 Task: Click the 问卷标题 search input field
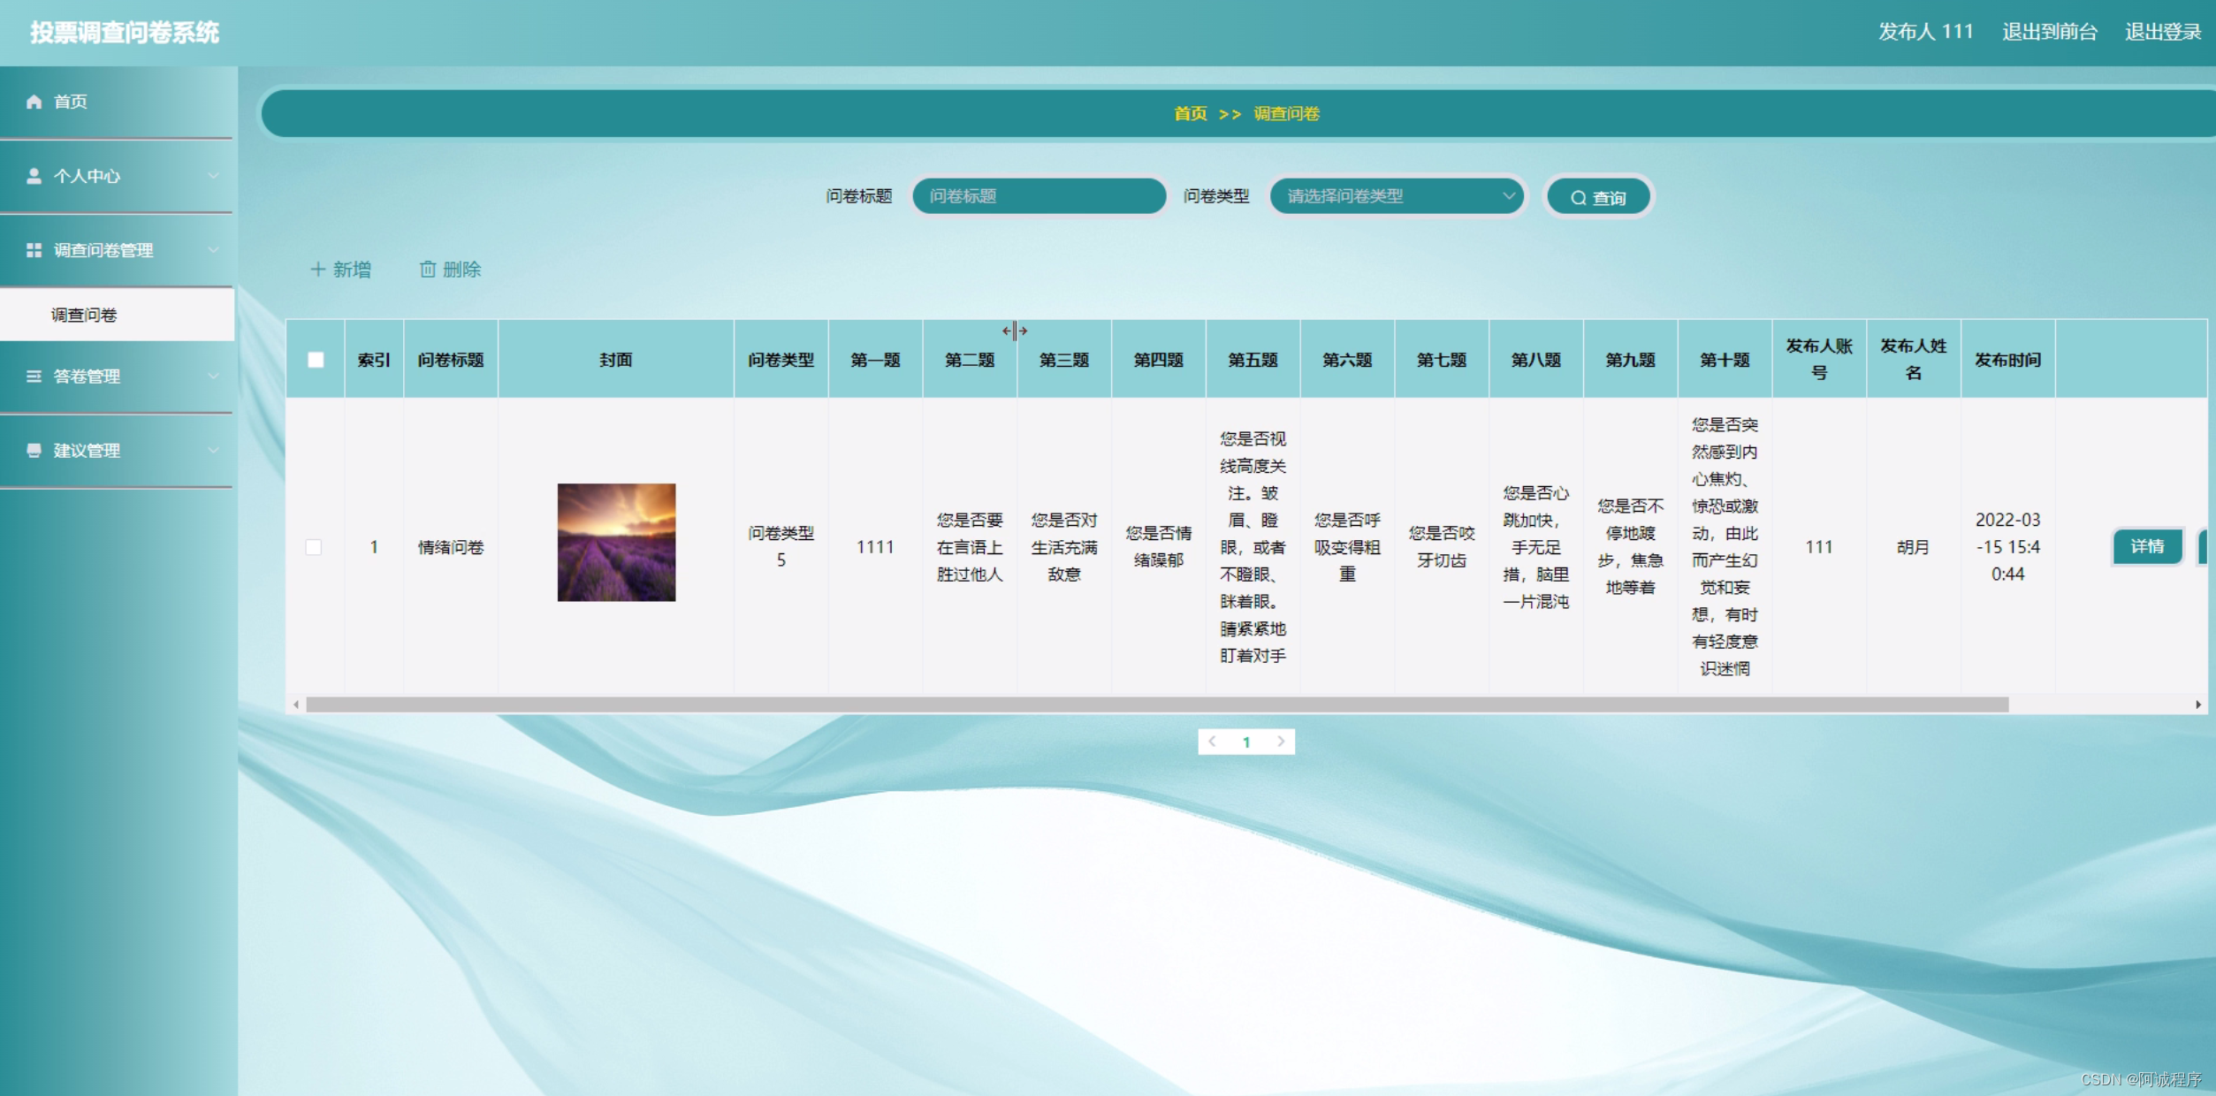pos(1037,196)
